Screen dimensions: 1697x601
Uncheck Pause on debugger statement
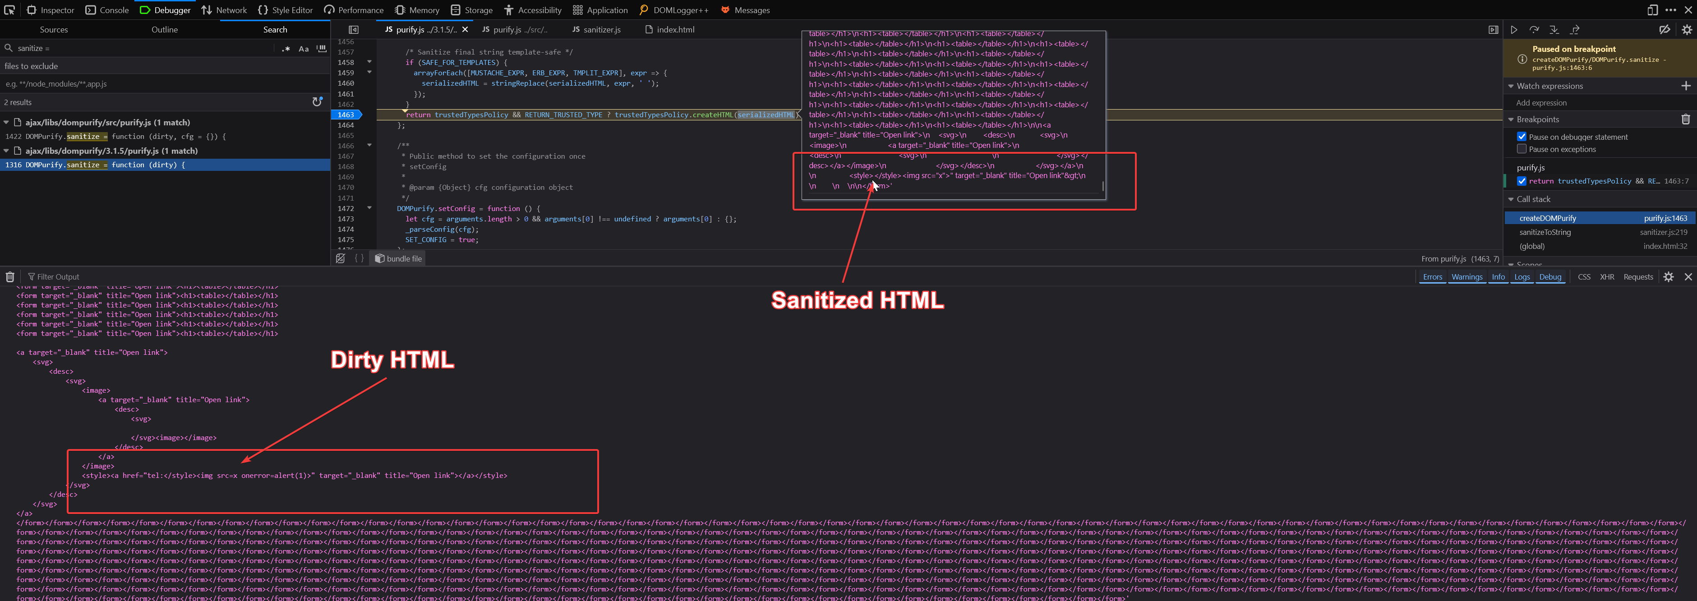[x=1522, y=137]
